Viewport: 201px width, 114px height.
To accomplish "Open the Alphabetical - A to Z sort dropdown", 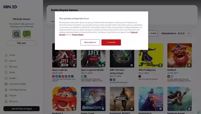I will (x=176, y=33).
